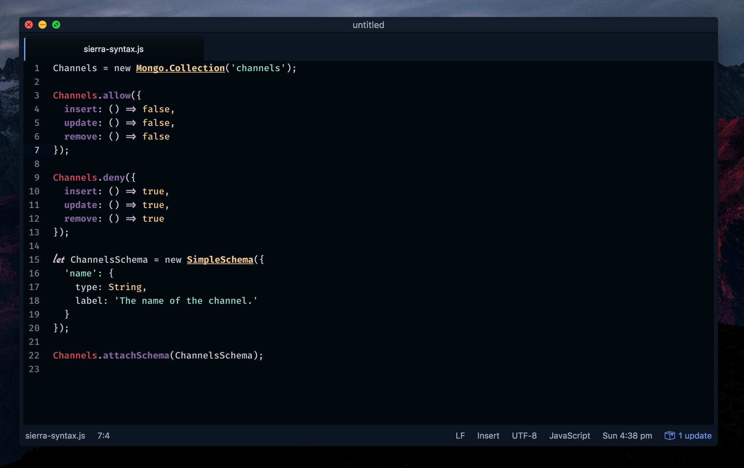Open the LF line ending selector
The height and width of the screenshot is (468, 744).
tap(460, 435)
